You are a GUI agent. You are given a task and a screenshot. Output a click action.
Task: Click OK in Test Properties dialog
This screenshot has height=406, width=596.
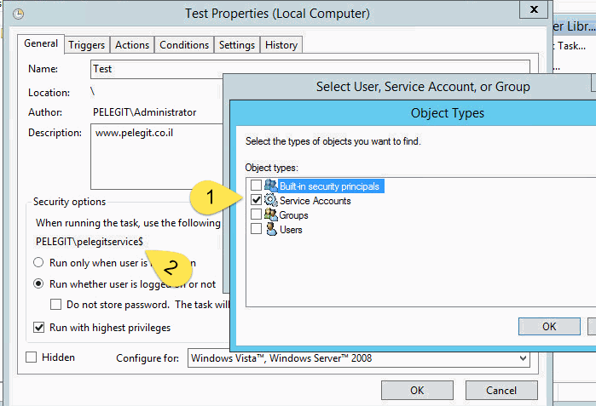pos(417,391)
